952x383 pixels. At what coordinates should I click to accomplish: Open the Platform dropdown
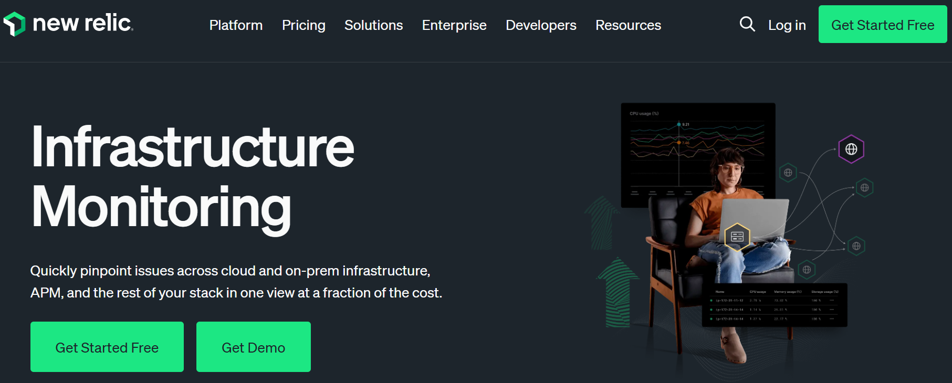(x=236, y=25)
